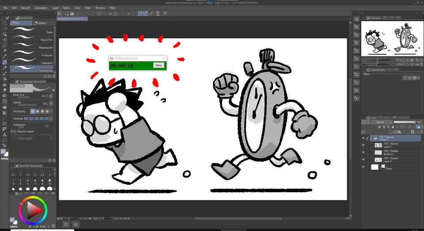Select the Pen tool in the toolbar
Screen dimensions: 424x231
coord(4,62)
